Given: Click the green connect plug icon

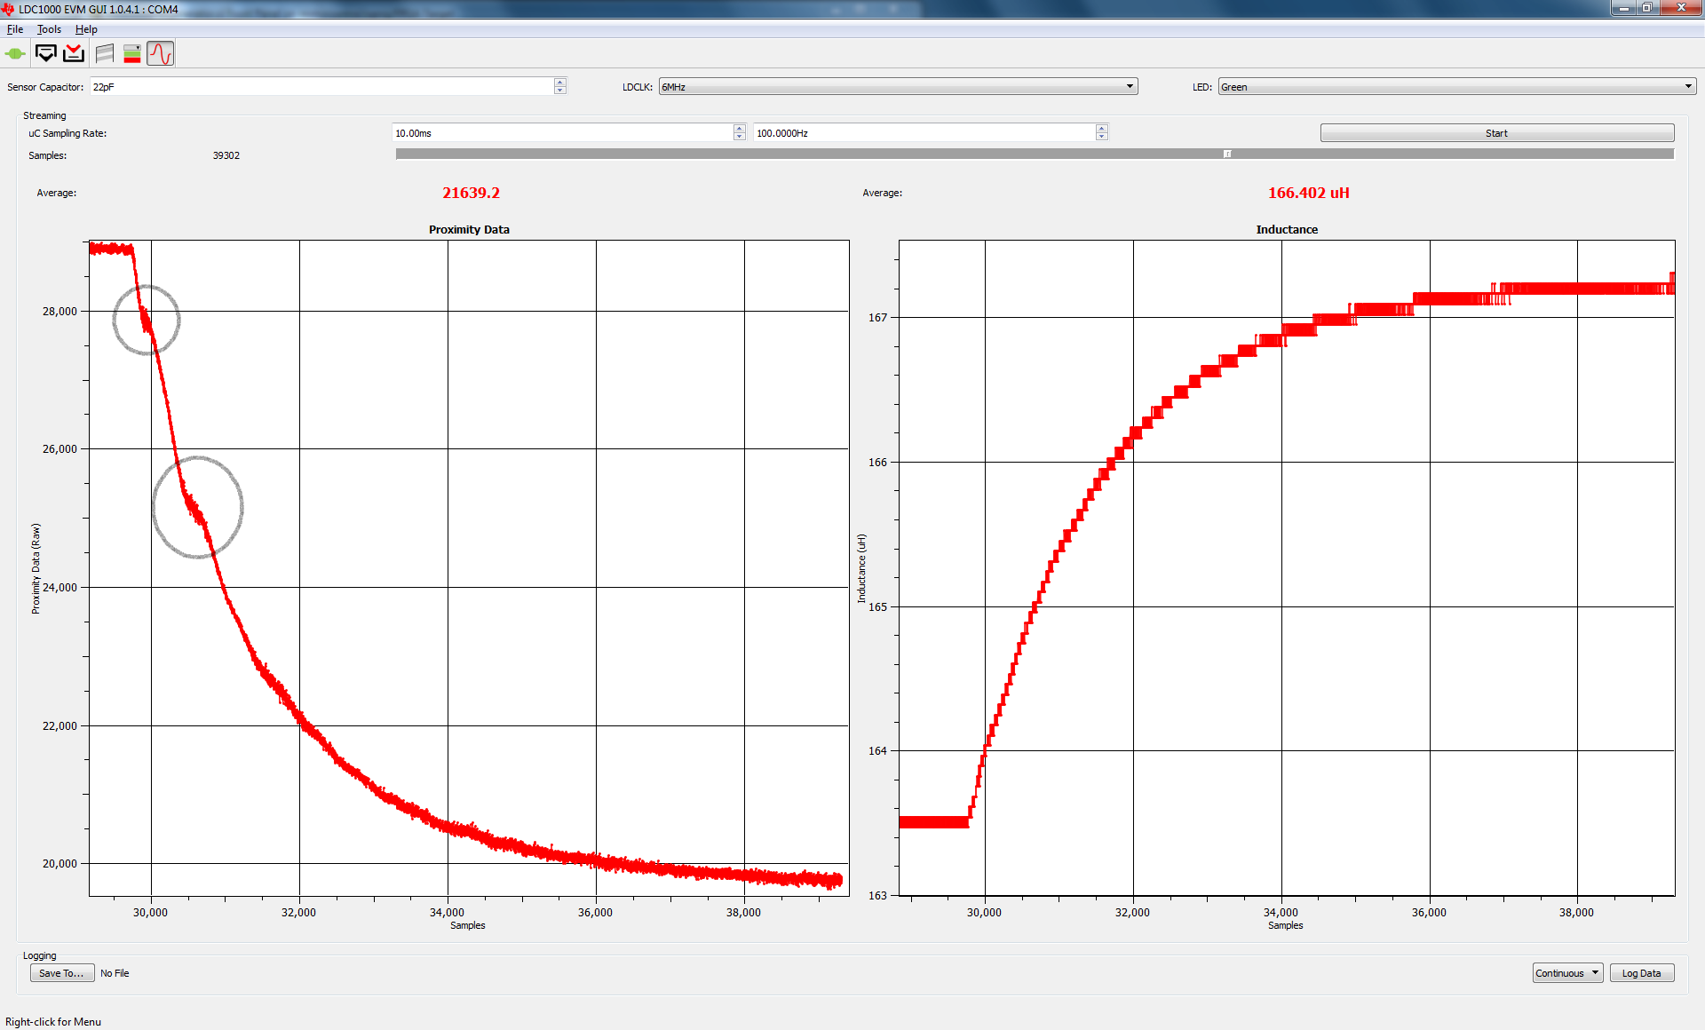Looking at the screenshot, I should pyautogui.click(x=15, y=53).
